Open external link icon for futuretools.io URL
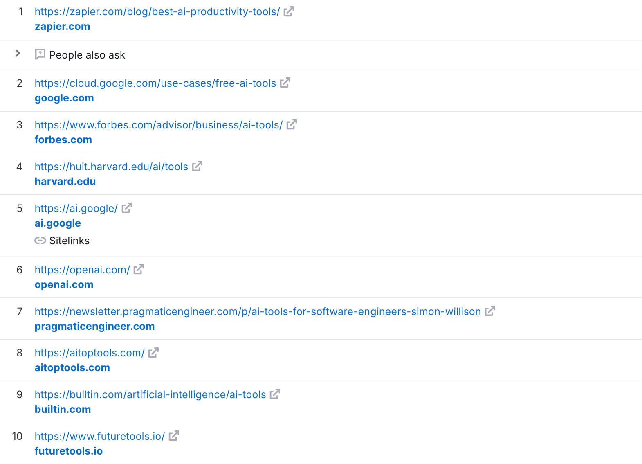This screenshot has height=464, width=642. click(x=174, y=436)
